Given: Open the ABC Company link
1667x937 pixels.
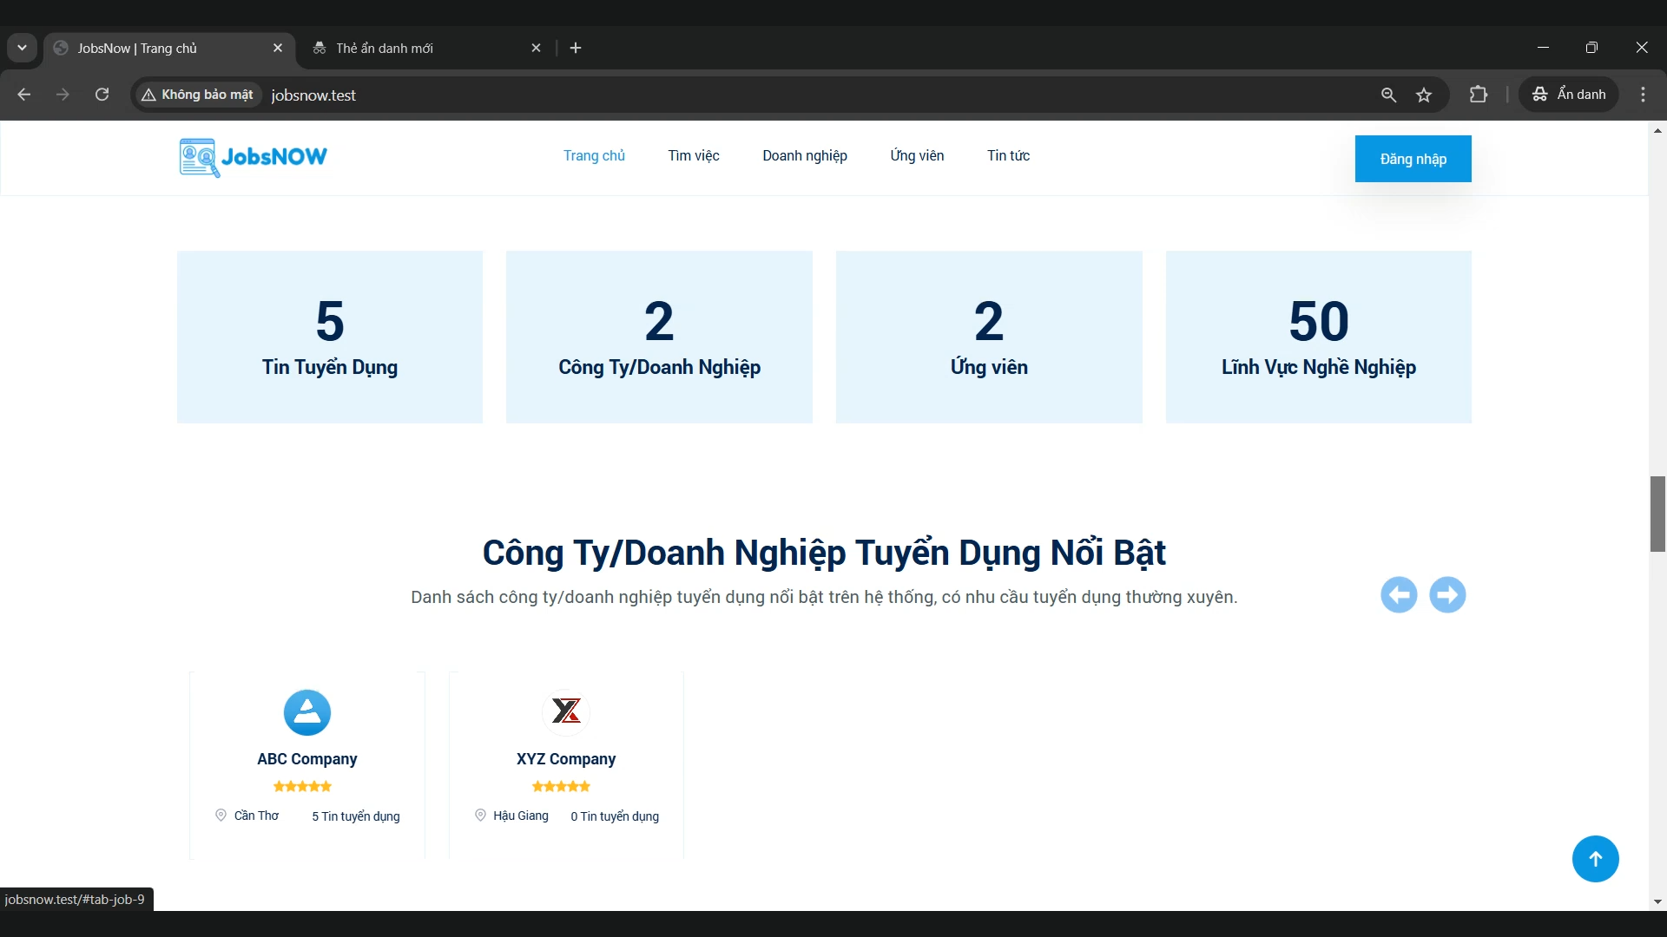Looking at the screenshot, I should tap(307, 759).
